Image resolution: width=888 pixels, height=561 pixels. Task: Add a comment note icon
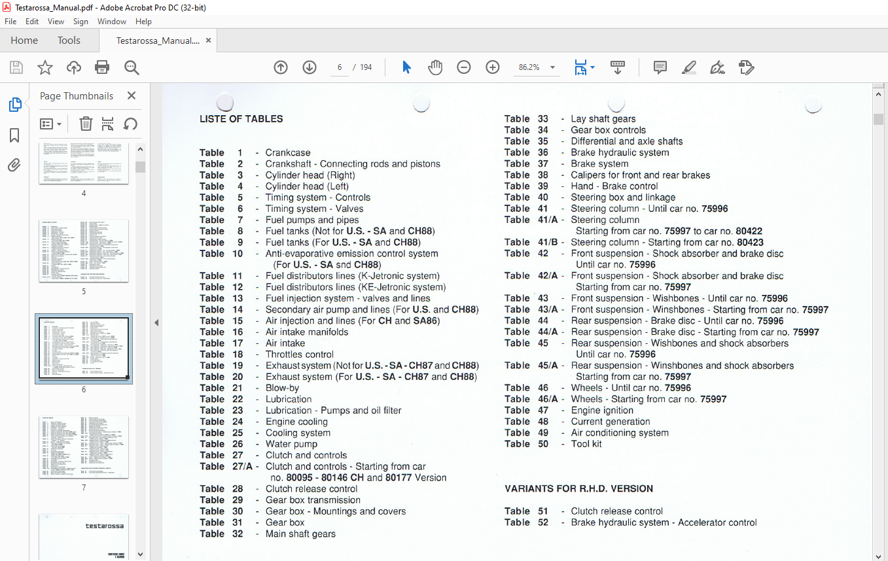pyautogui.click(x=660, y=67)
